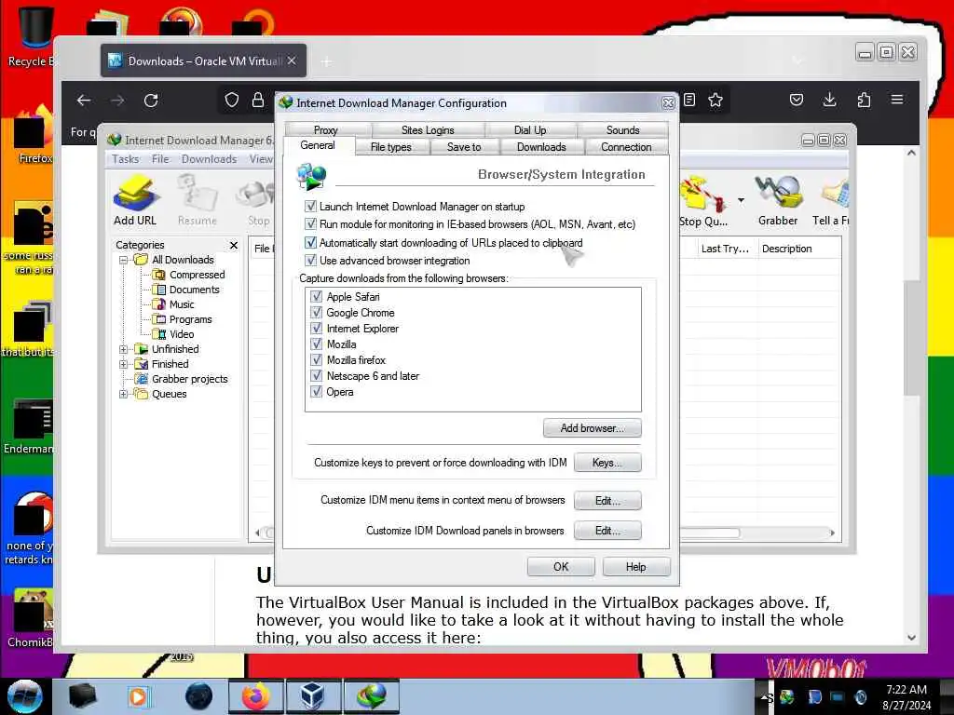The image size is (954, 715).
Task: Click Firefox forward arrow button
Action: 117,101
